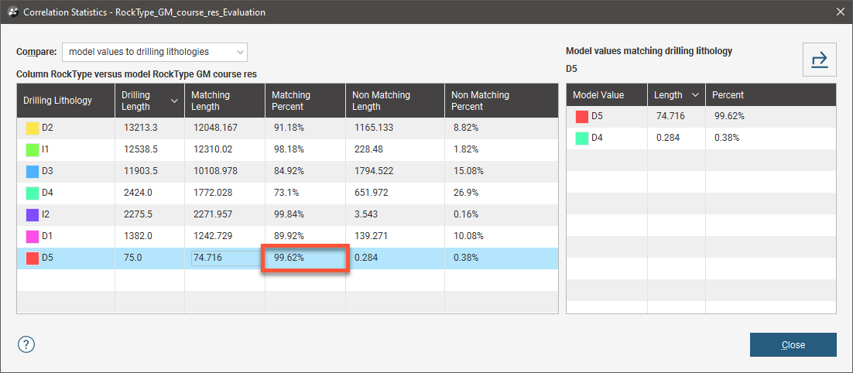Open the help question mark icon

[x=26, y=344]
